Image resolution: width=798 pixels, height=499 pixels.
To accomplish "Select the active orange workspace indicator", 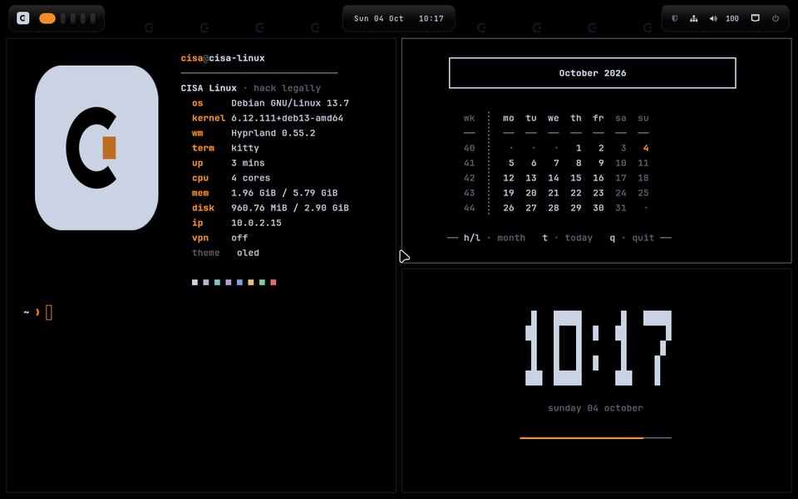I will pyautogui.click(x=47, y=18).
